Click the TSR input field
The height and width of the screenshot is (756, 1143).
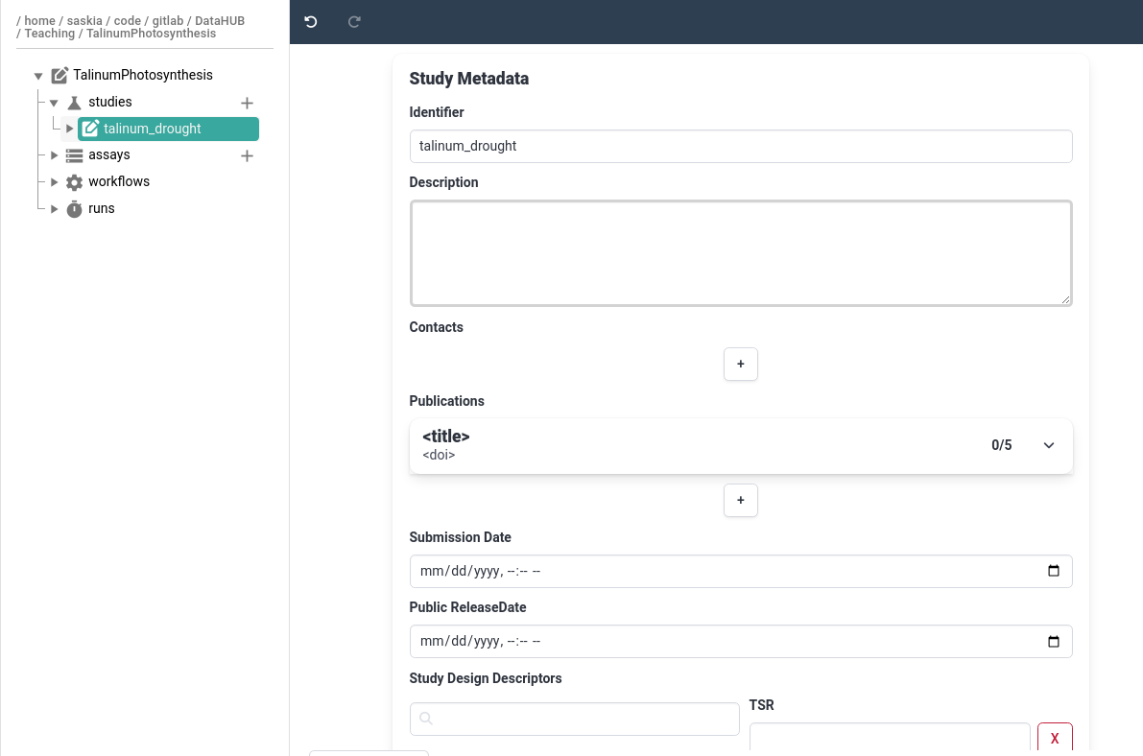point(890,737)
